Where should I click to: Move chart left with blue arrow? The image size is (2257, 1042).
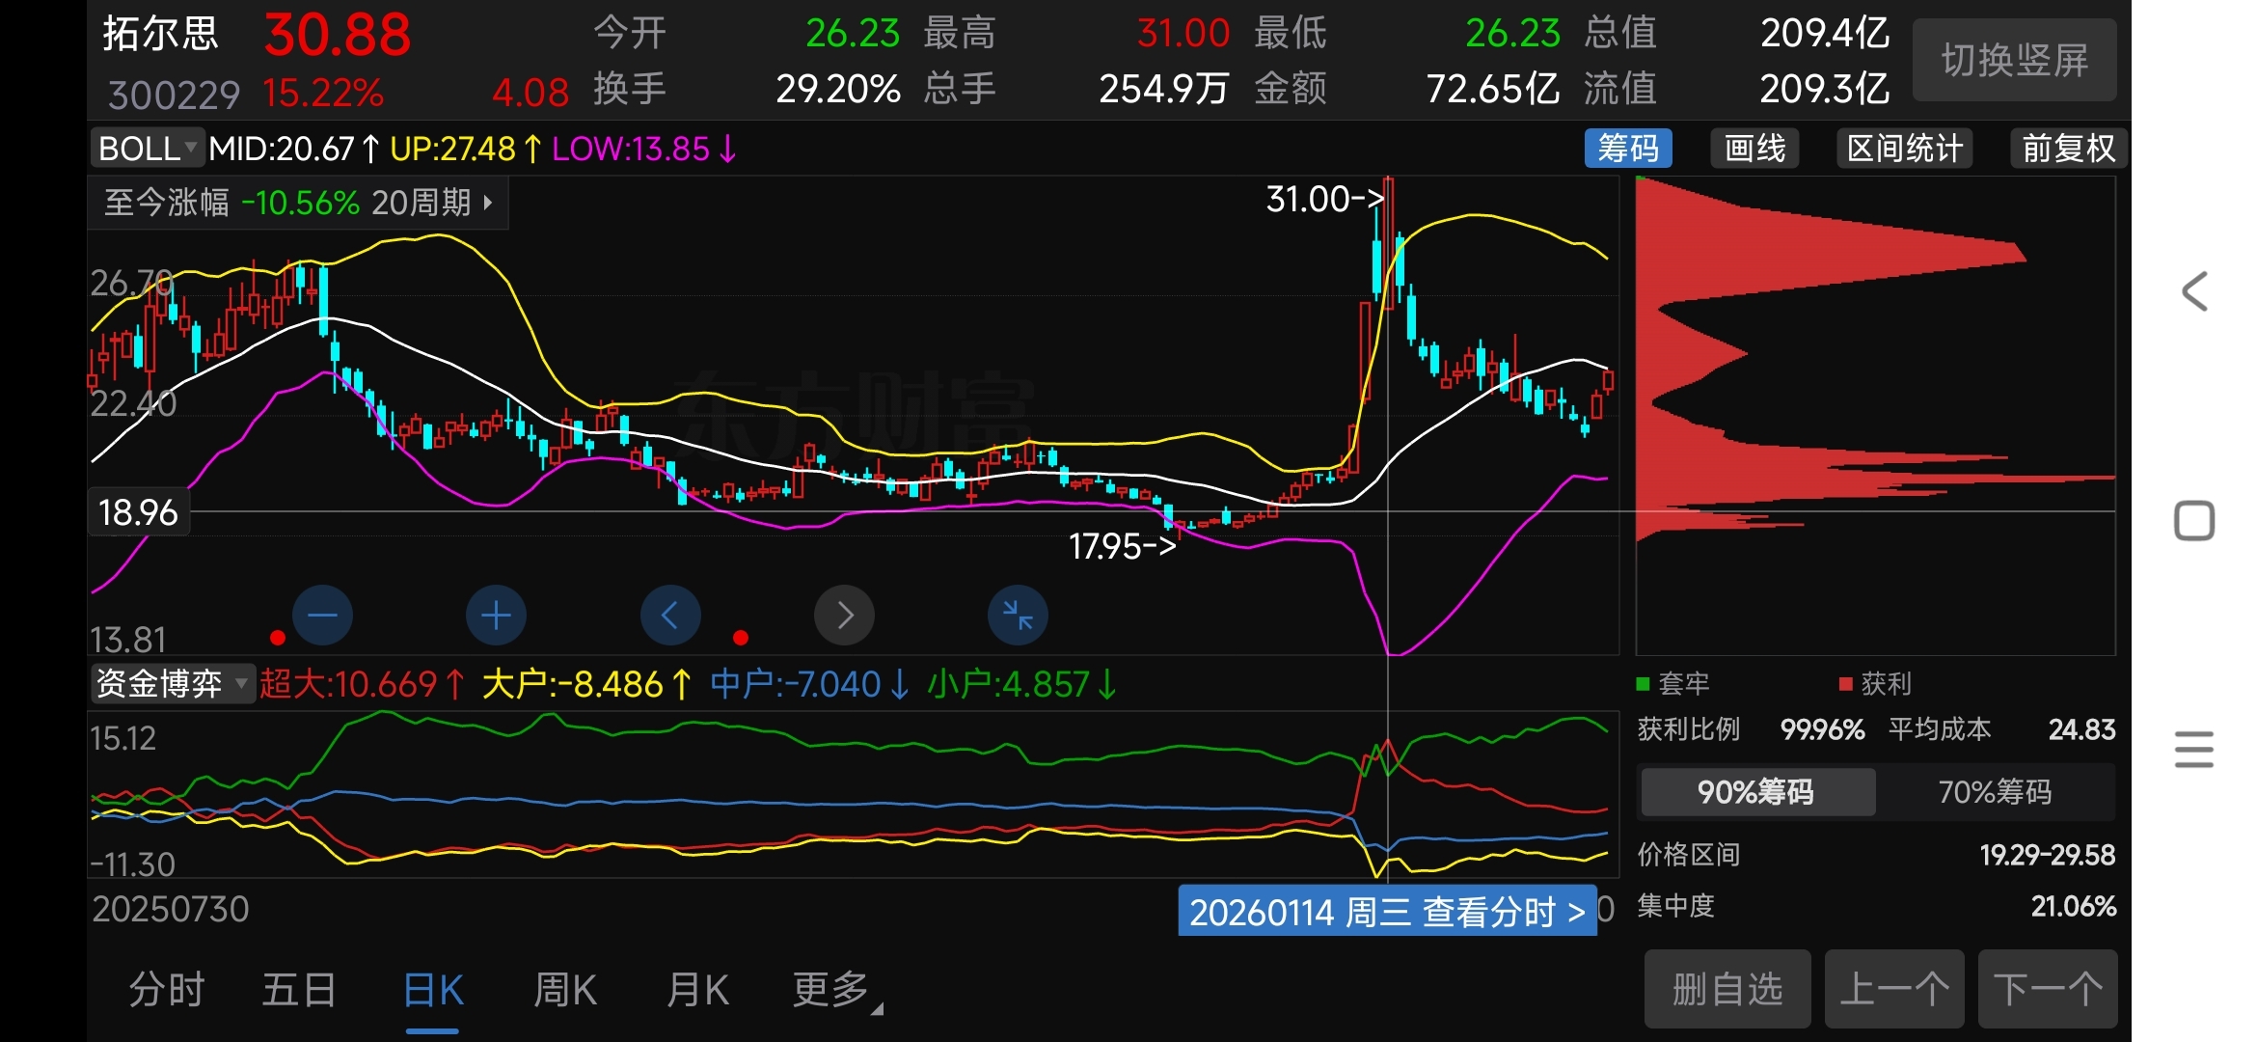[670, 616]
